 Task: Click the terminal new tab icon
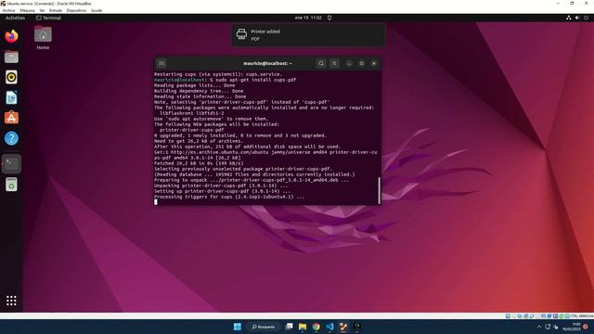[161, 63]
